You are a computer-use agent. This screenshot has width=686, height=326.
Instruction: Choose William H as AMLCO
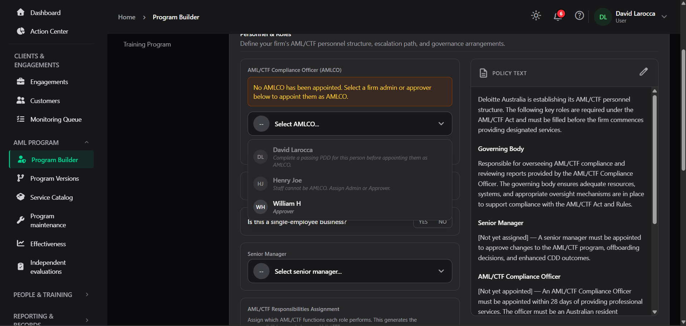coord(350,207)
